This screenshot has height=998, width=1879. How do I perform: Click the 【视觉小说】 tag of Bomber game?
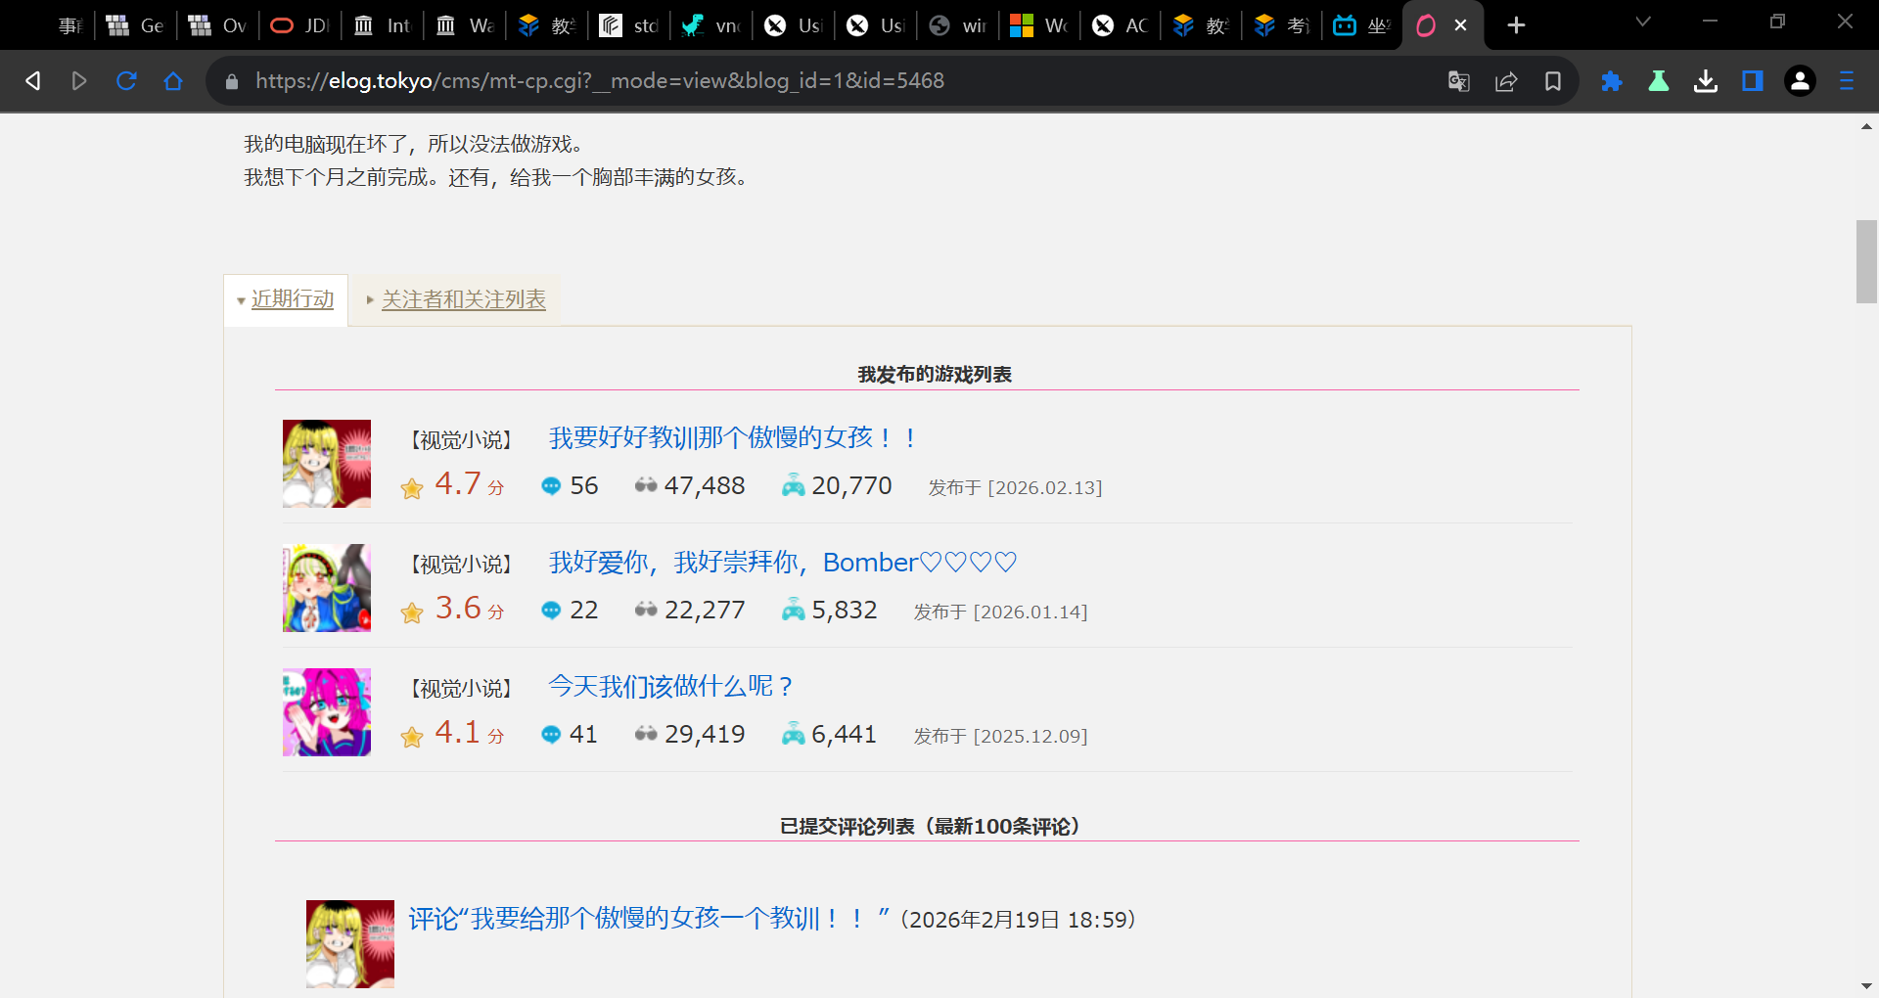point(460,565)
